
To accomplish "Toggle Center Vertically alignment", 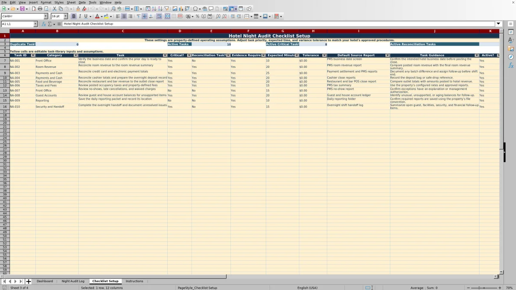I will [x=144, y=16].
